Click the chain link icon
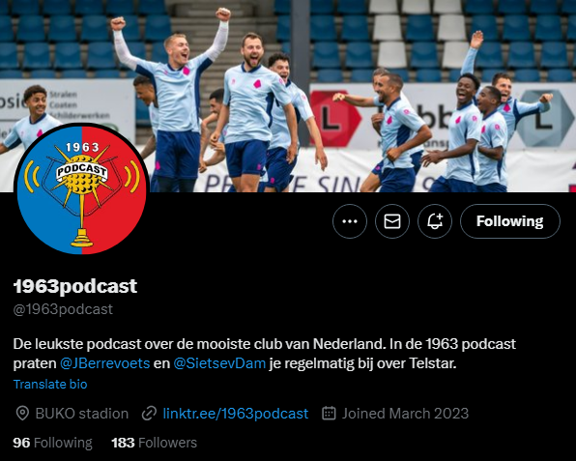Viewport: 576px width, 461px height. point(149,414)
